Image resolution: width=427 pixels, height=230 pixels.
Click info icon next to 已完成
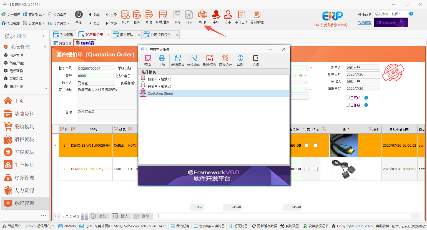(x=366, y=98)
